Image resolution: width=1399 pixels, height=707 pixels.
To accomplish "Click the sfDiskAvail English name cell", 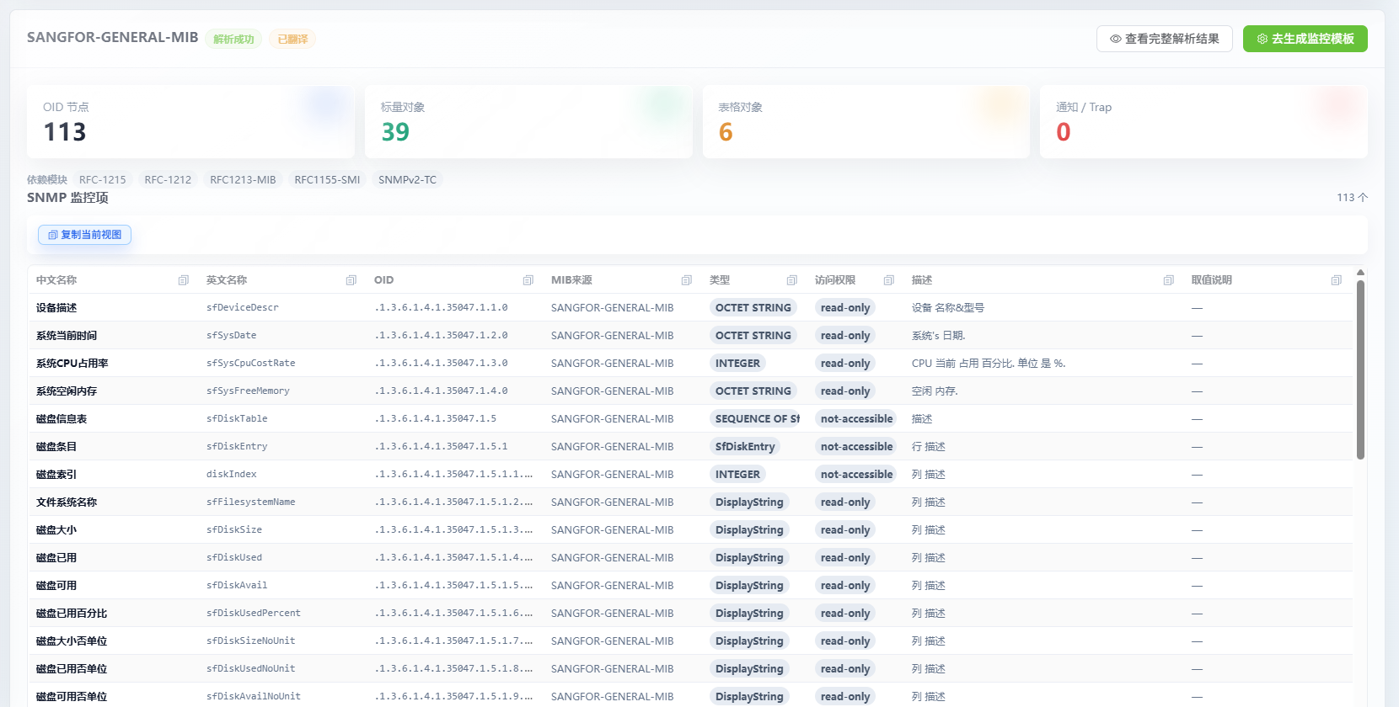I will coord(237,586).
